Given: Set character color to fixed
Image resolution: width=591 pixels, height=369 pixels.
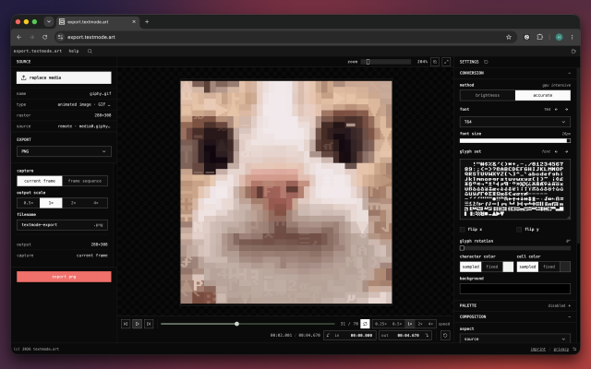Looking at the screenshot, I should click(492, 267).
